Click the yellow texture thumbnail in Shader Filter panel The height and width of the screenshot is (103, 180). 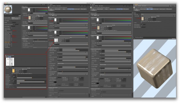(x=13, y=71)
